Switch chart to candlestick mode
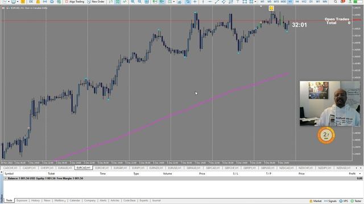 point(118,2)
